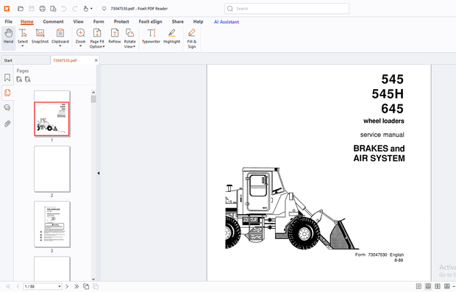Activate the SnapShot tool
Screen dimensions: 456x292
click(x=40, y=36)
